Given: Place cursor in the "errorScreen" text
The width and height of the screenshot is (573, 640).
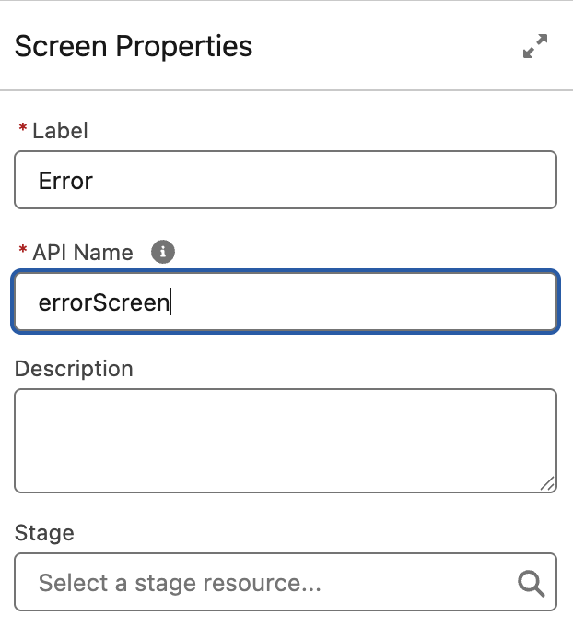Looking at the screenshot, I should (x=103, y=302).
